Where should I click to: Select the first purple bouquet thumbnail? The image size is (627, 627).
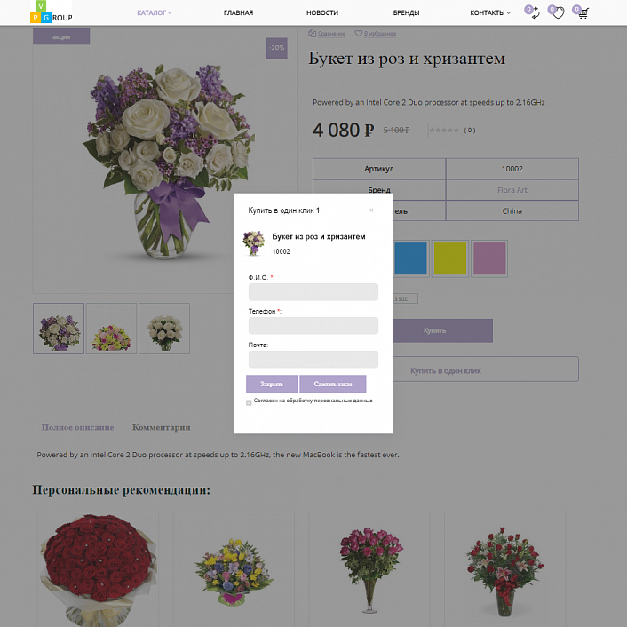[x=59, y=329]
